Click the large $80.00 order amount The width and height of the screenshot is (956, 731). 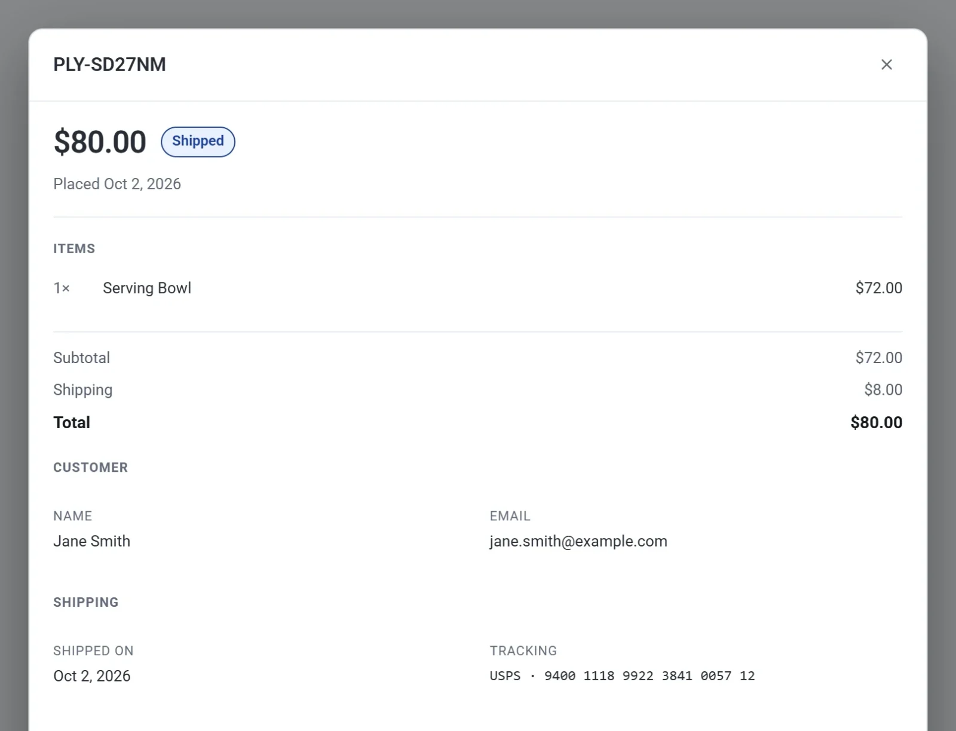(100, 142)
